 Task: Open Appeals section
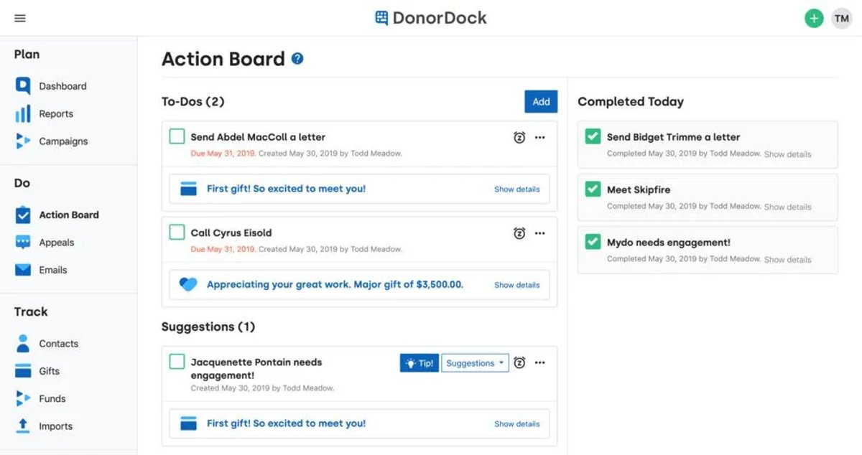pyautogui.click(x=57, y=243)
